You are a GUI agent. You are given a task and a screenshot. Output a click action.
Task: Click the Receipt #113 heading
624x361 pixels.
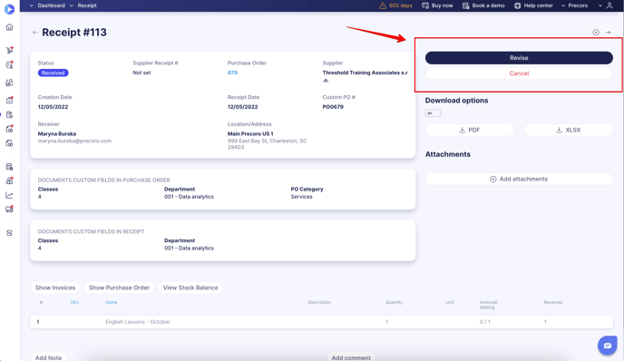pos(74,33)
